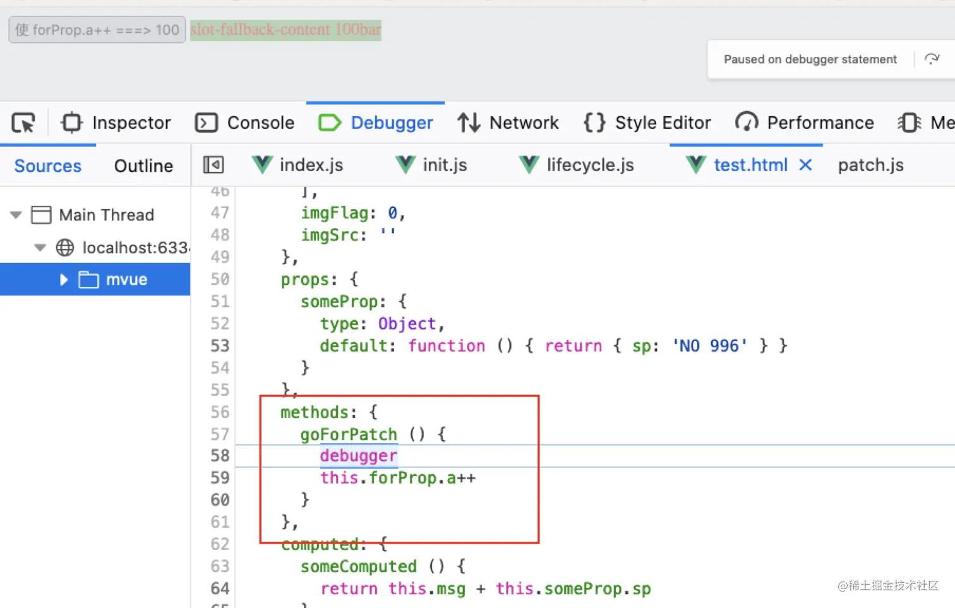955x608 pixels.
Task: Click the Vue icon on index.js tab
Action: click(x=262, y=165)
